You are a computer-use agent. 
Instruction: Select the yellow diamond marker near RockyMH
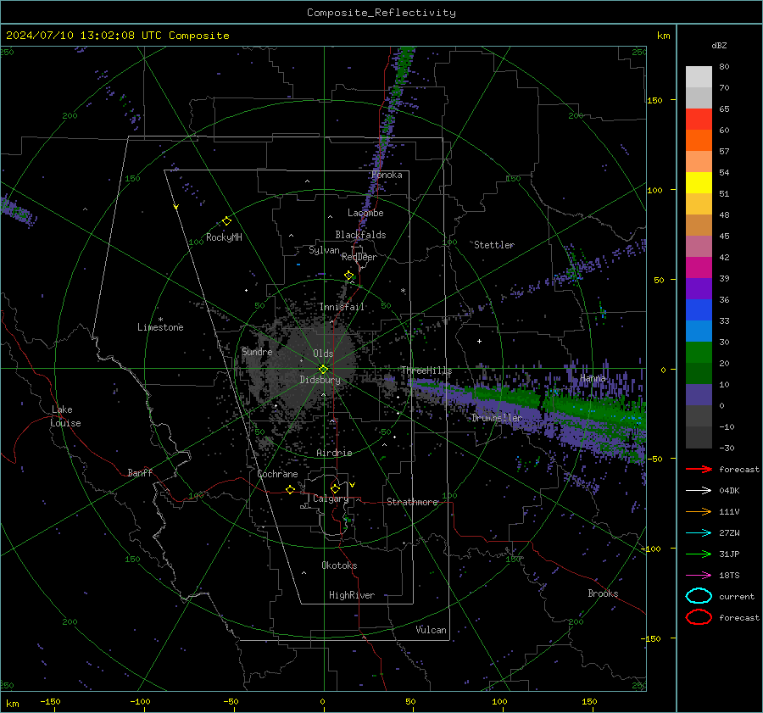pyautogui.click(x=226, y=221)
